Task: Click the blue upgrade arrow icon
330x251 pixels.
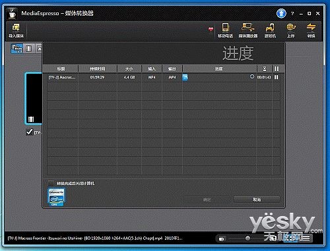Action: point(281,13)
